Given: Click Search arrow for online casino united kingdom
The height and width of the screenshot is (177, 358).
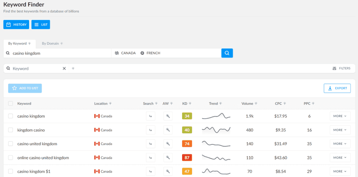Looking at the screenshot, I should pyautogui.click(x=150, y=157).
